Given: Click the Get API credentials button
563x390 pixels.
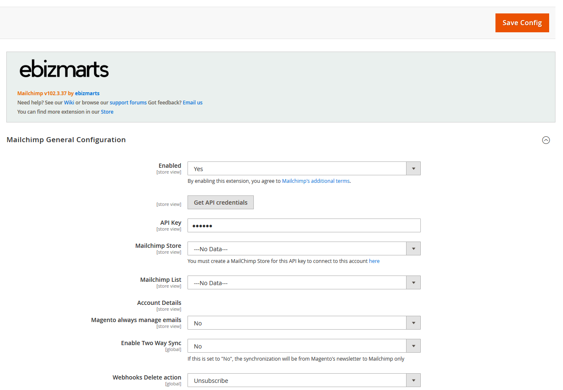Looking at the screenshot, I should [220, 202].
